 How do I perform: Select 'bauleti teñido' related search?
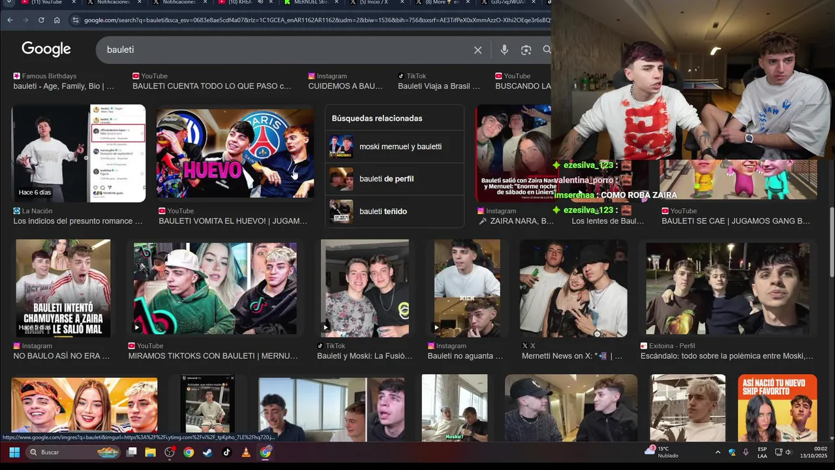pyautogui.click(x=395, y=211)
